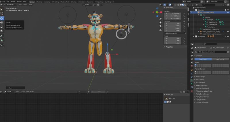Open the Object Data armature properties tab

tap(192, 80)
